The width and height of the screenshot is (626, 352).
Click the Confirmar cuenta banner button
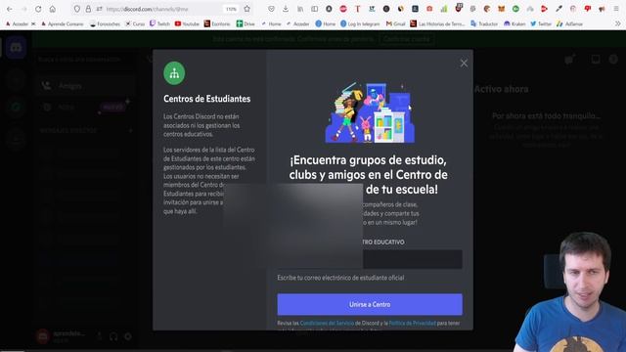coord(407,39)
